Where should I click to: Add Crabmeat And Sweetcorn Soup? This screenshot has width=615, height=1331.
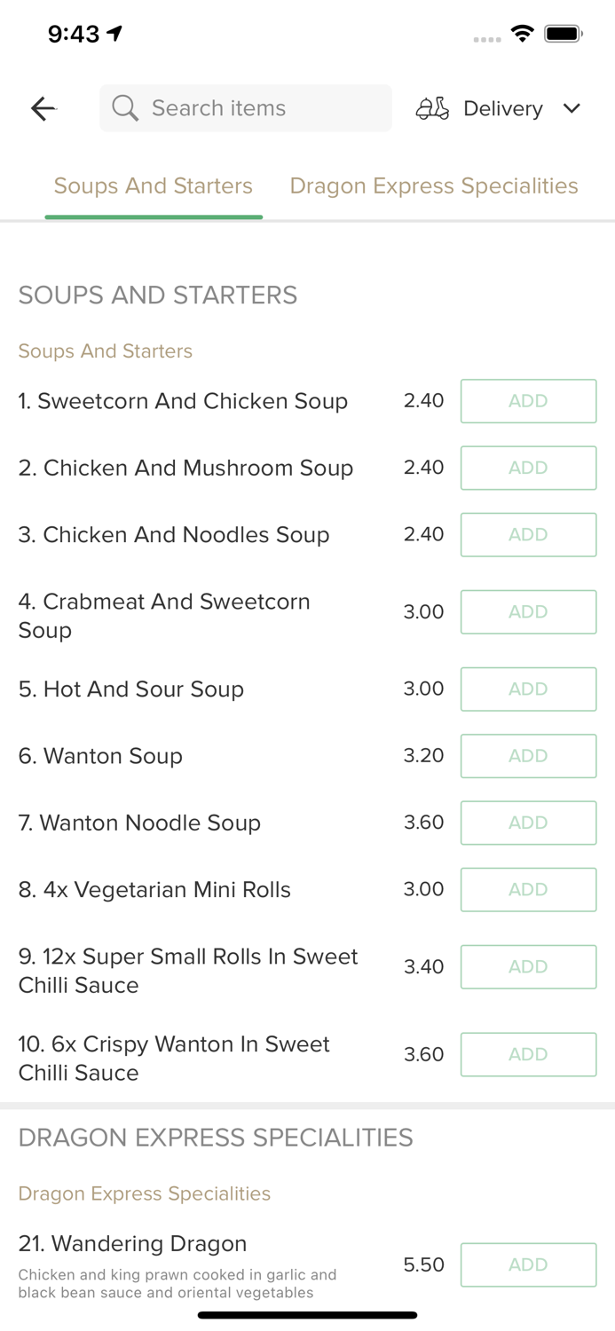click(x=528, y=612)
